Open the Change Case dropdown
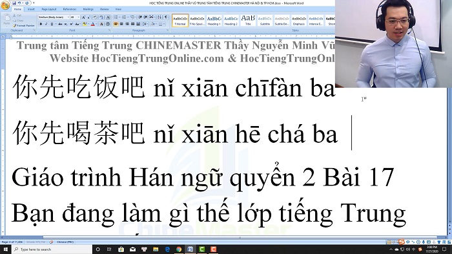This screenshot has height=254, width=452. 77,24
